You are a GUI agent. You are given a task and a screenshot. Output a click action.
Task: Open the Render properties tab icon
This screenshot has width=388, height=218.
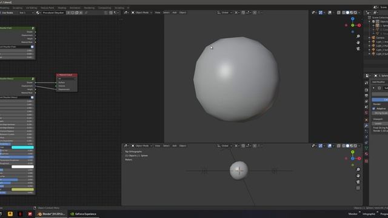pyautogui.click(x=366, y=90)
